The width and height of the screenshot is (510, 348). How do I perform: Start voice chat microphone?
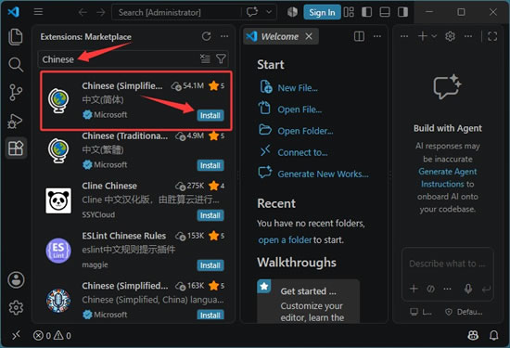point(468,289)
